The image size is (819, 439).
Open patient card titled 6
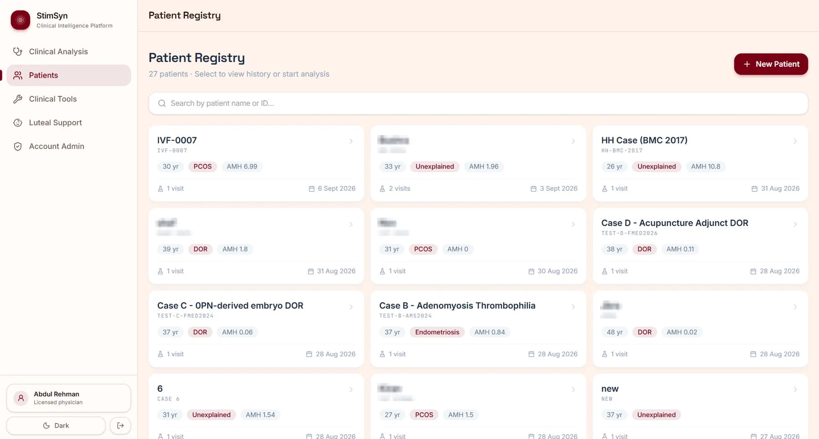point(256,406)
